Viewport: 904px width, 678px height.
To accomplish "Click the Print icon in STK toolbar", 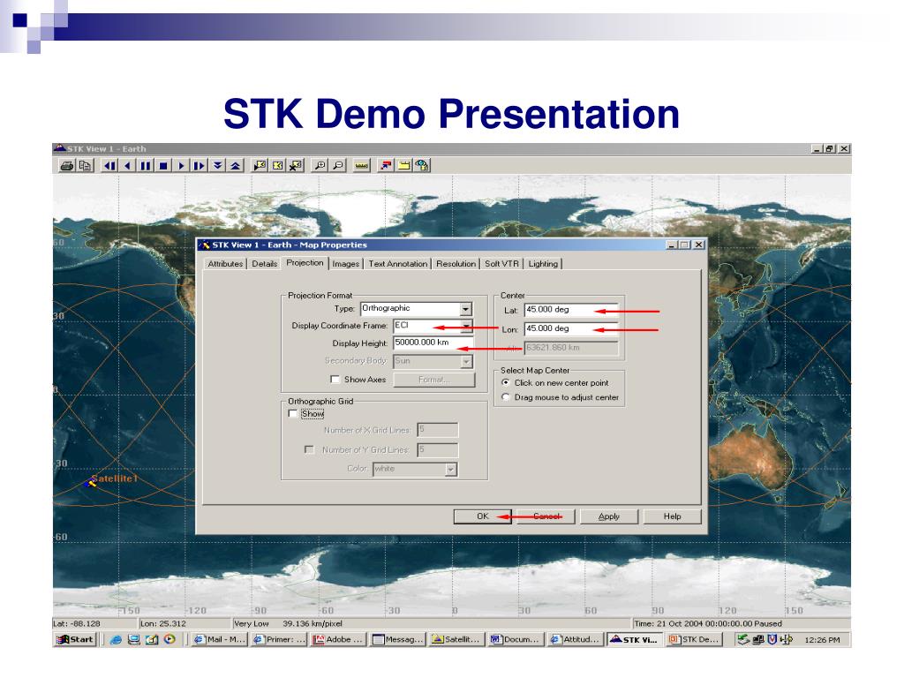I will click(x=67, y=166).
